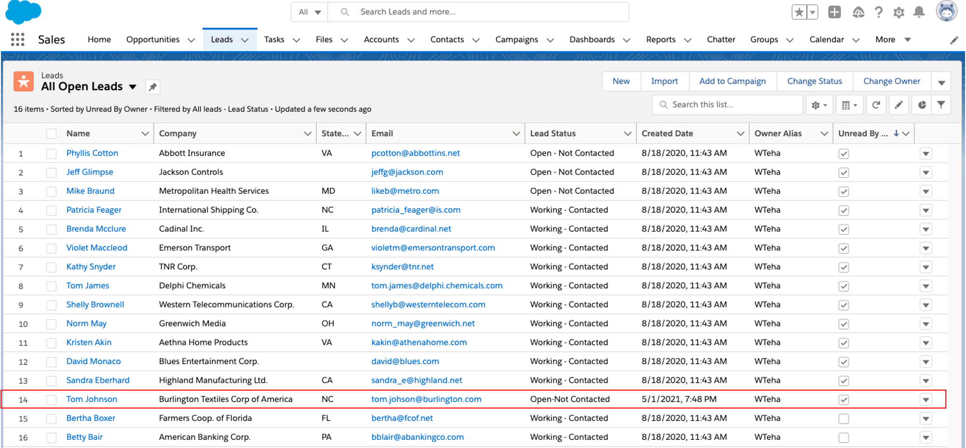This screenshot has width=966, height=448.
Task: Open the Dashboards tab
Action: (592, 40)
